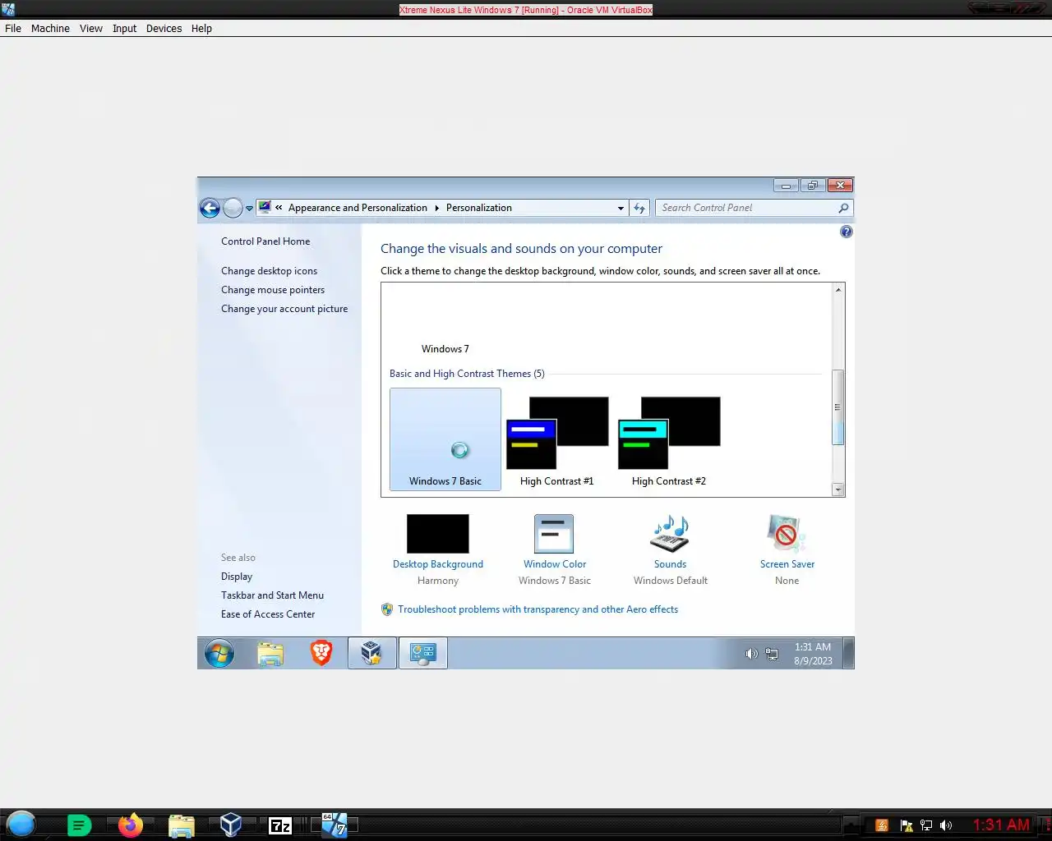Click the Control Panel icon in address bar

click(x=265, y=208)
